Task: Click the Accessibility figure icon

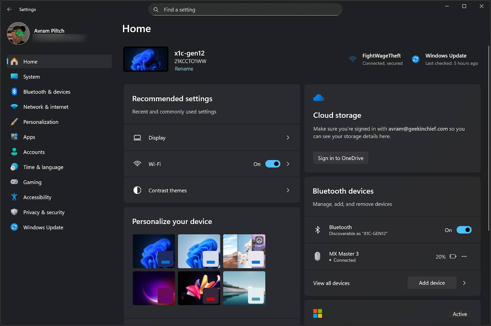Action: (14, 197)
